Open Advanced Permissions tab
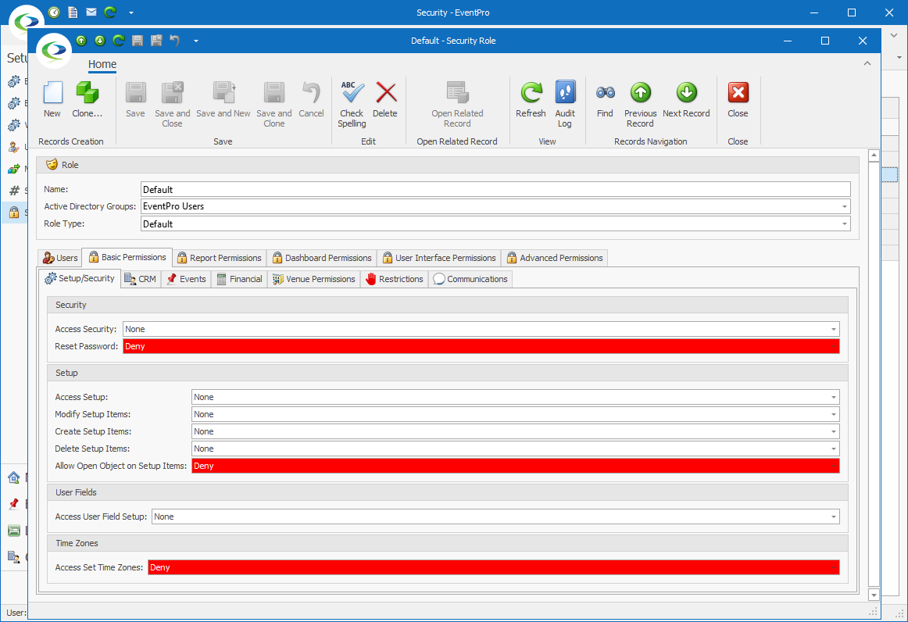908x622 pixels. (x=555, y=258)
